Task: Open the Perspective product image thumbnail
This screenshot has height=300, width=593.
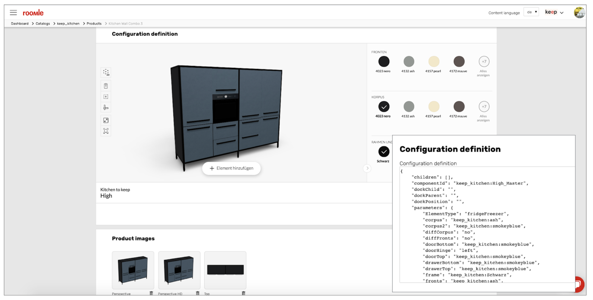Action: pos(133,270)
